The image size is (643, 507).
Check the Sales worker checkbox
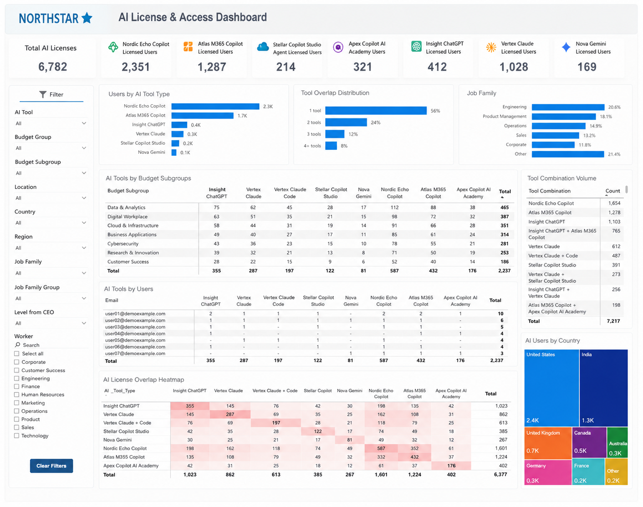[x=17, y=427]
